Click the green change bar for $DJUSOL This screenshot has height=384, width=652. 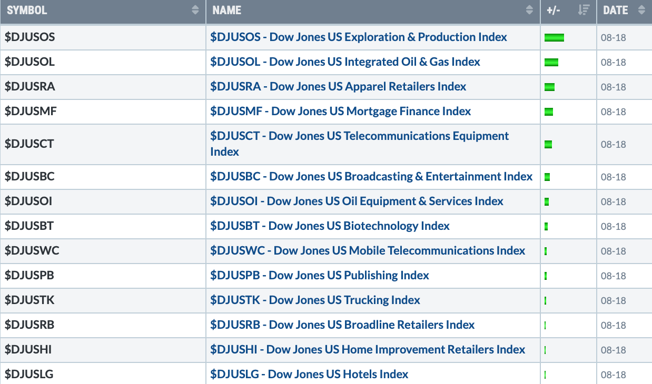coord(551,62)
